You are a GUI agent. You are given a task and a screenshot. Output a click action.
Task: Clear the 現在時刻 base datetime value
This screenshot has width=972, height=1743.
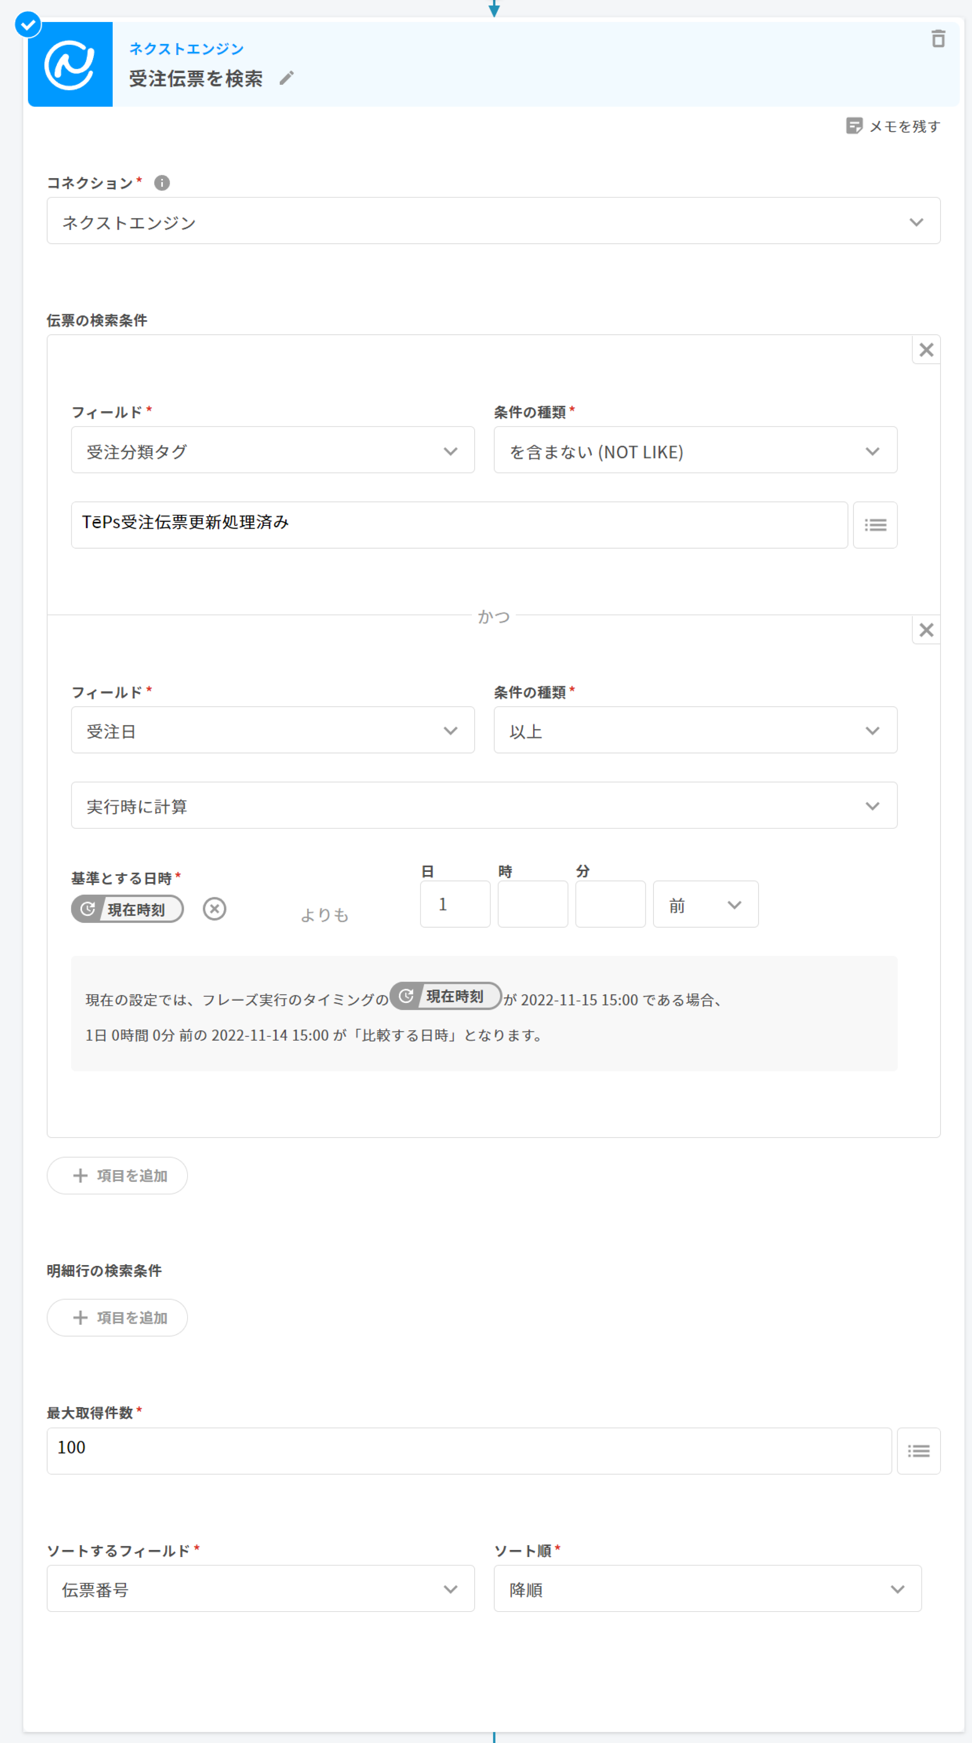[x=215, y=909]
